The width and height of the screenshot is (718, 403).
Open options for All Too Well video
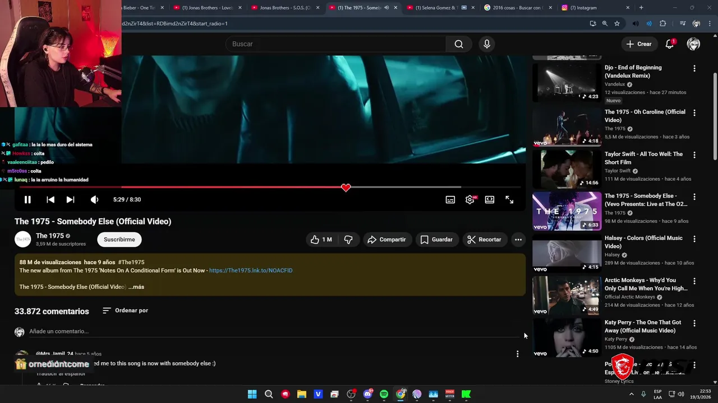[x=694, y=155]
